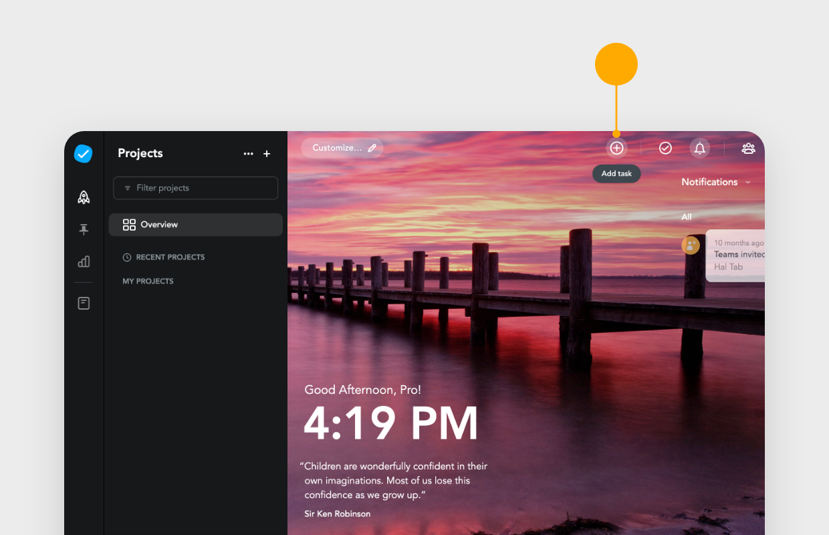The image size is (829, 535).
Task: Click the Customize background button
Action: 342,148
